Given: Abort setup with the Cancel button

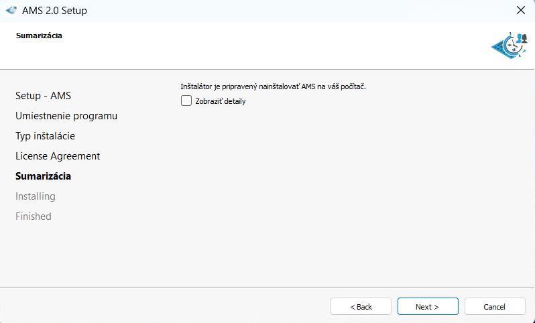Looking at the screenshot, I should click(x=495, y=306).
